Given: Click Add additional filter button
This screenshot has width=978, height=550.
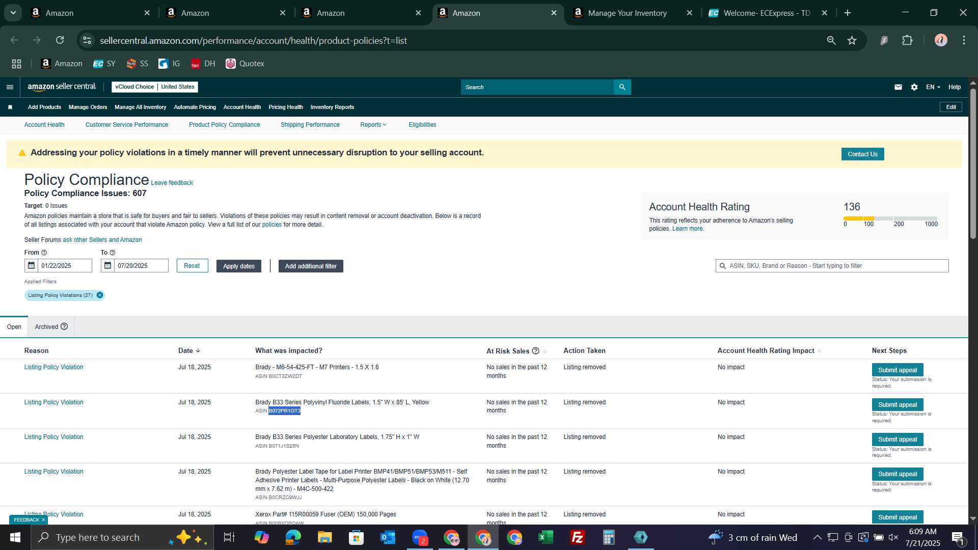Looking at the screenshot, I should tap(311, 266).
